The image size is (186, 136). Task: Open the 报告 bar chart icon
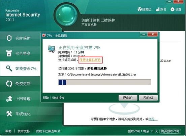pyautogui.click(x=158, y=9)
